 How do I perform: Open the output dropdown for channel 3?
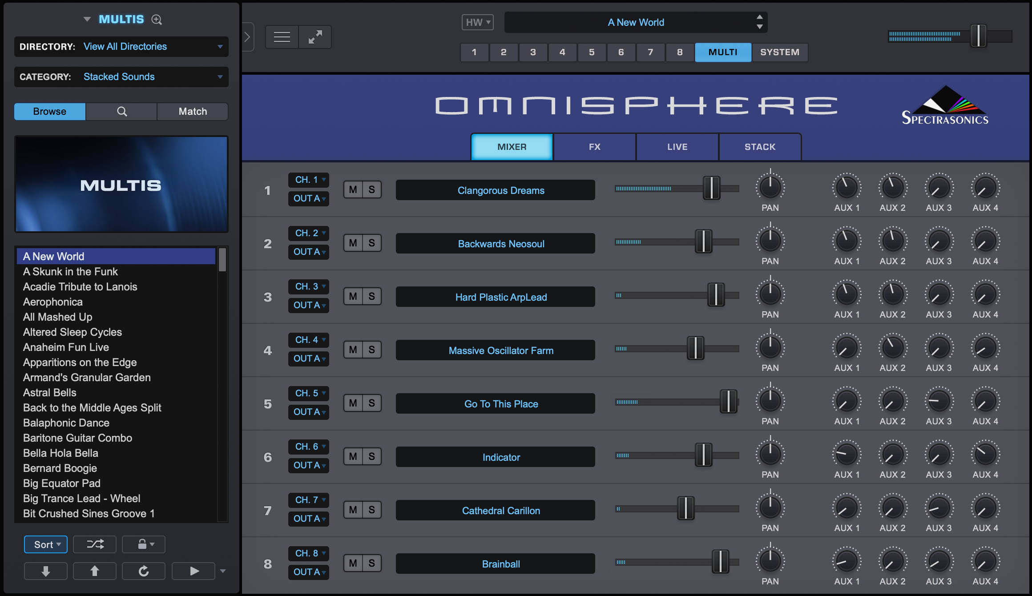[308, 305]
